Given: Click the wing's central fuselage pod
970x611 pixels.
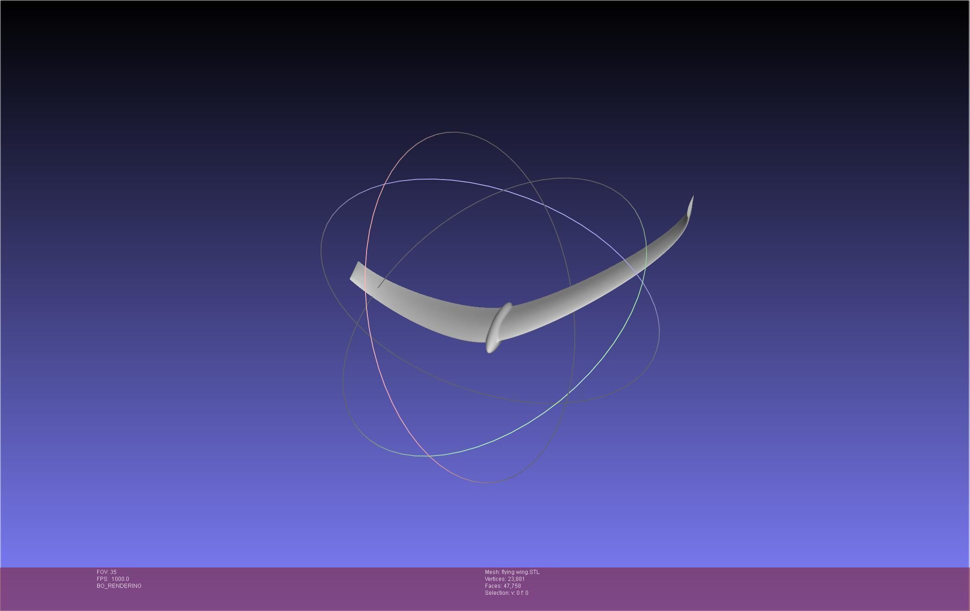Looking at the screenshot, I should pyautogui.click(x=498, y=328).
